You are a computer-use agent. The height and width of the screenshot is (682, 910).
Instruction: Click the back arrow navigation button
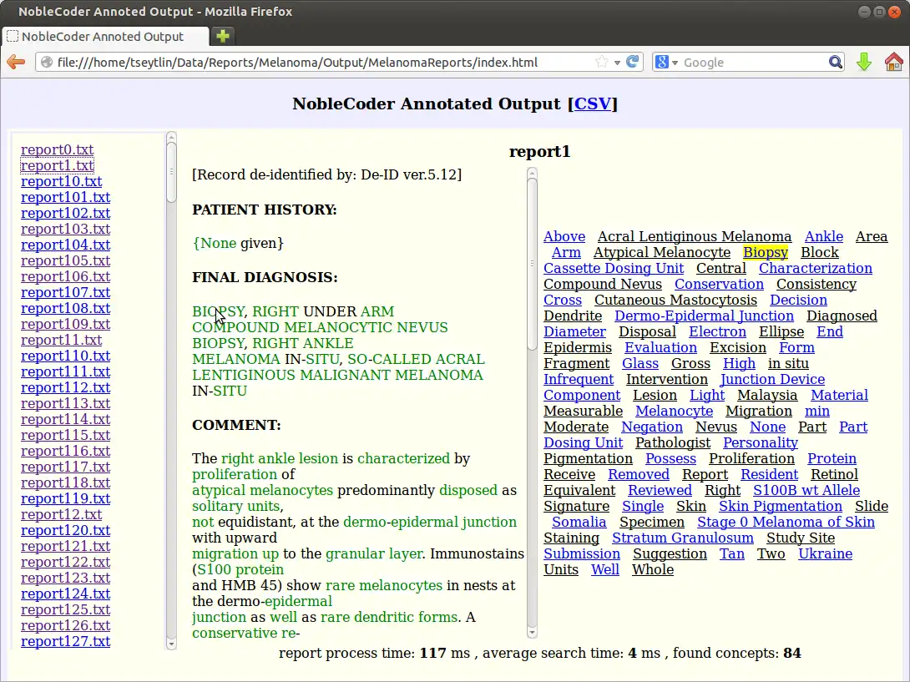tap(16, 62)
